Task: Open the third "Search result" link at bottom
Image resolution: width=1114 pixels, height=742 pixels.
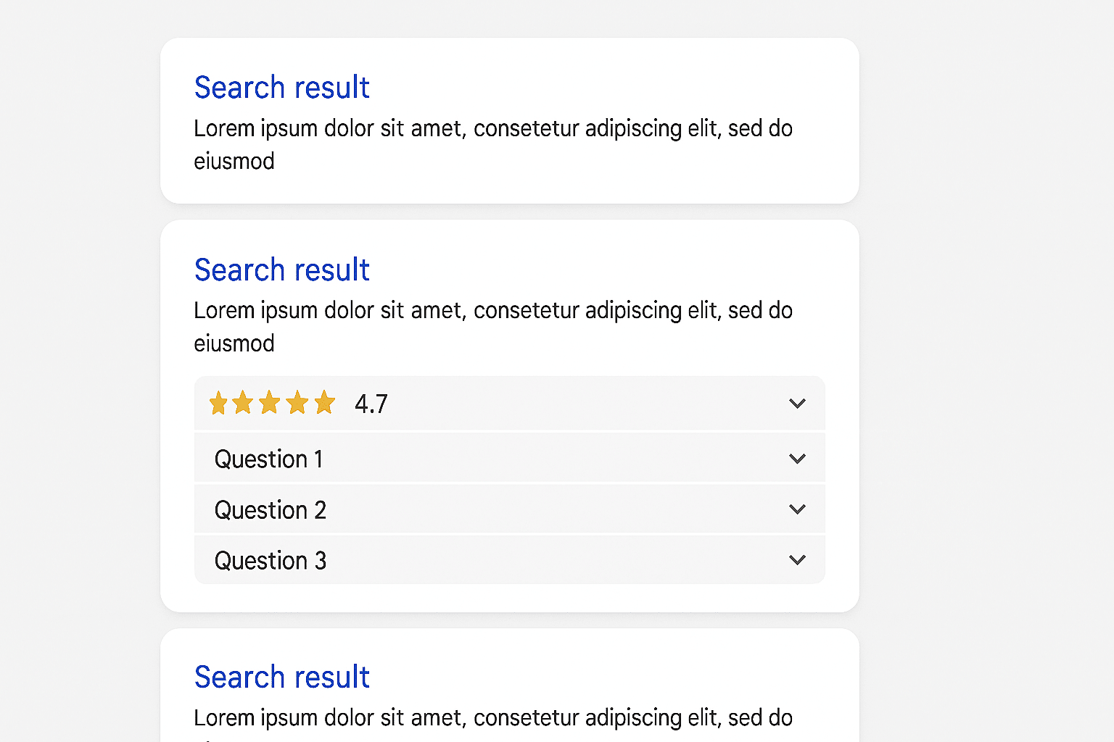Action: pos(282,678)
